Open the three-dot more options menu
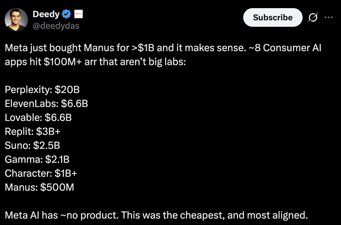 (328, 17)
